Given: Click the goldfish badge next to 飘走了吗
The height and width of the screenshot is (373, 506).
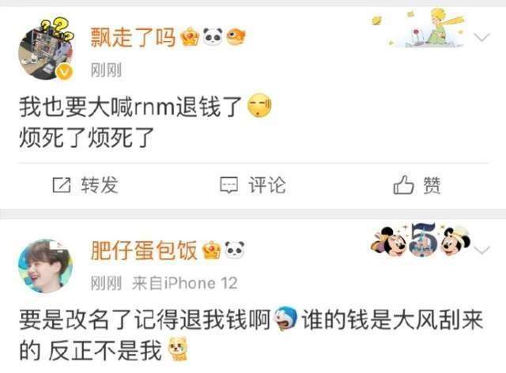Looking at the screenshot, I should [236, 37].
